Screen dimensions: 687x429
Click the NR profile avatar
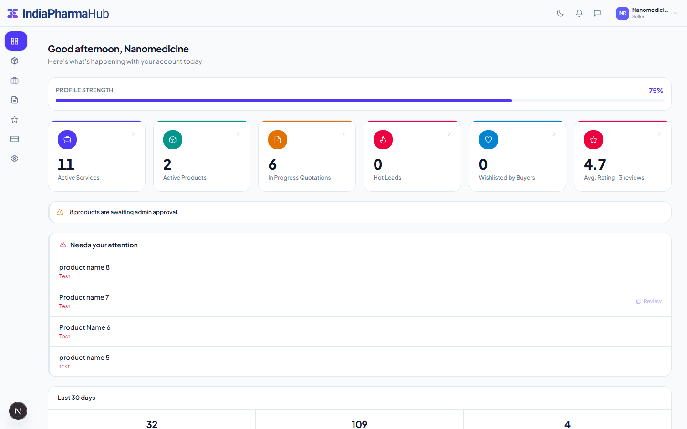623,13
